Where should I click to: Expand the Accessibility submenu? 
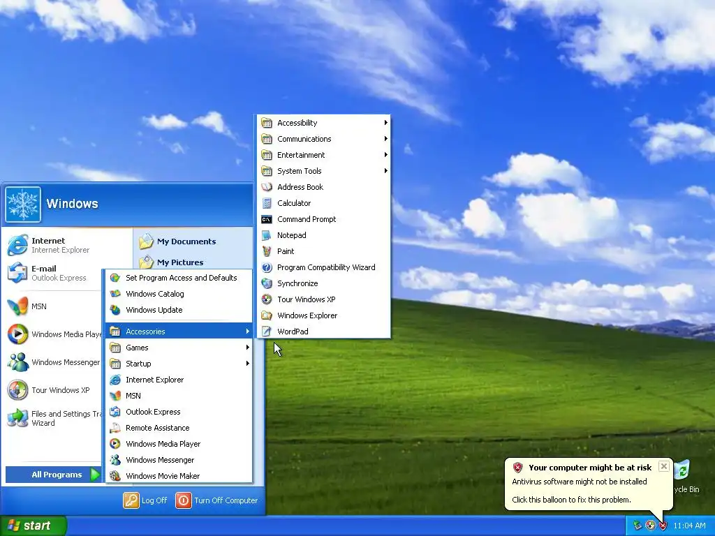(324, 123)
